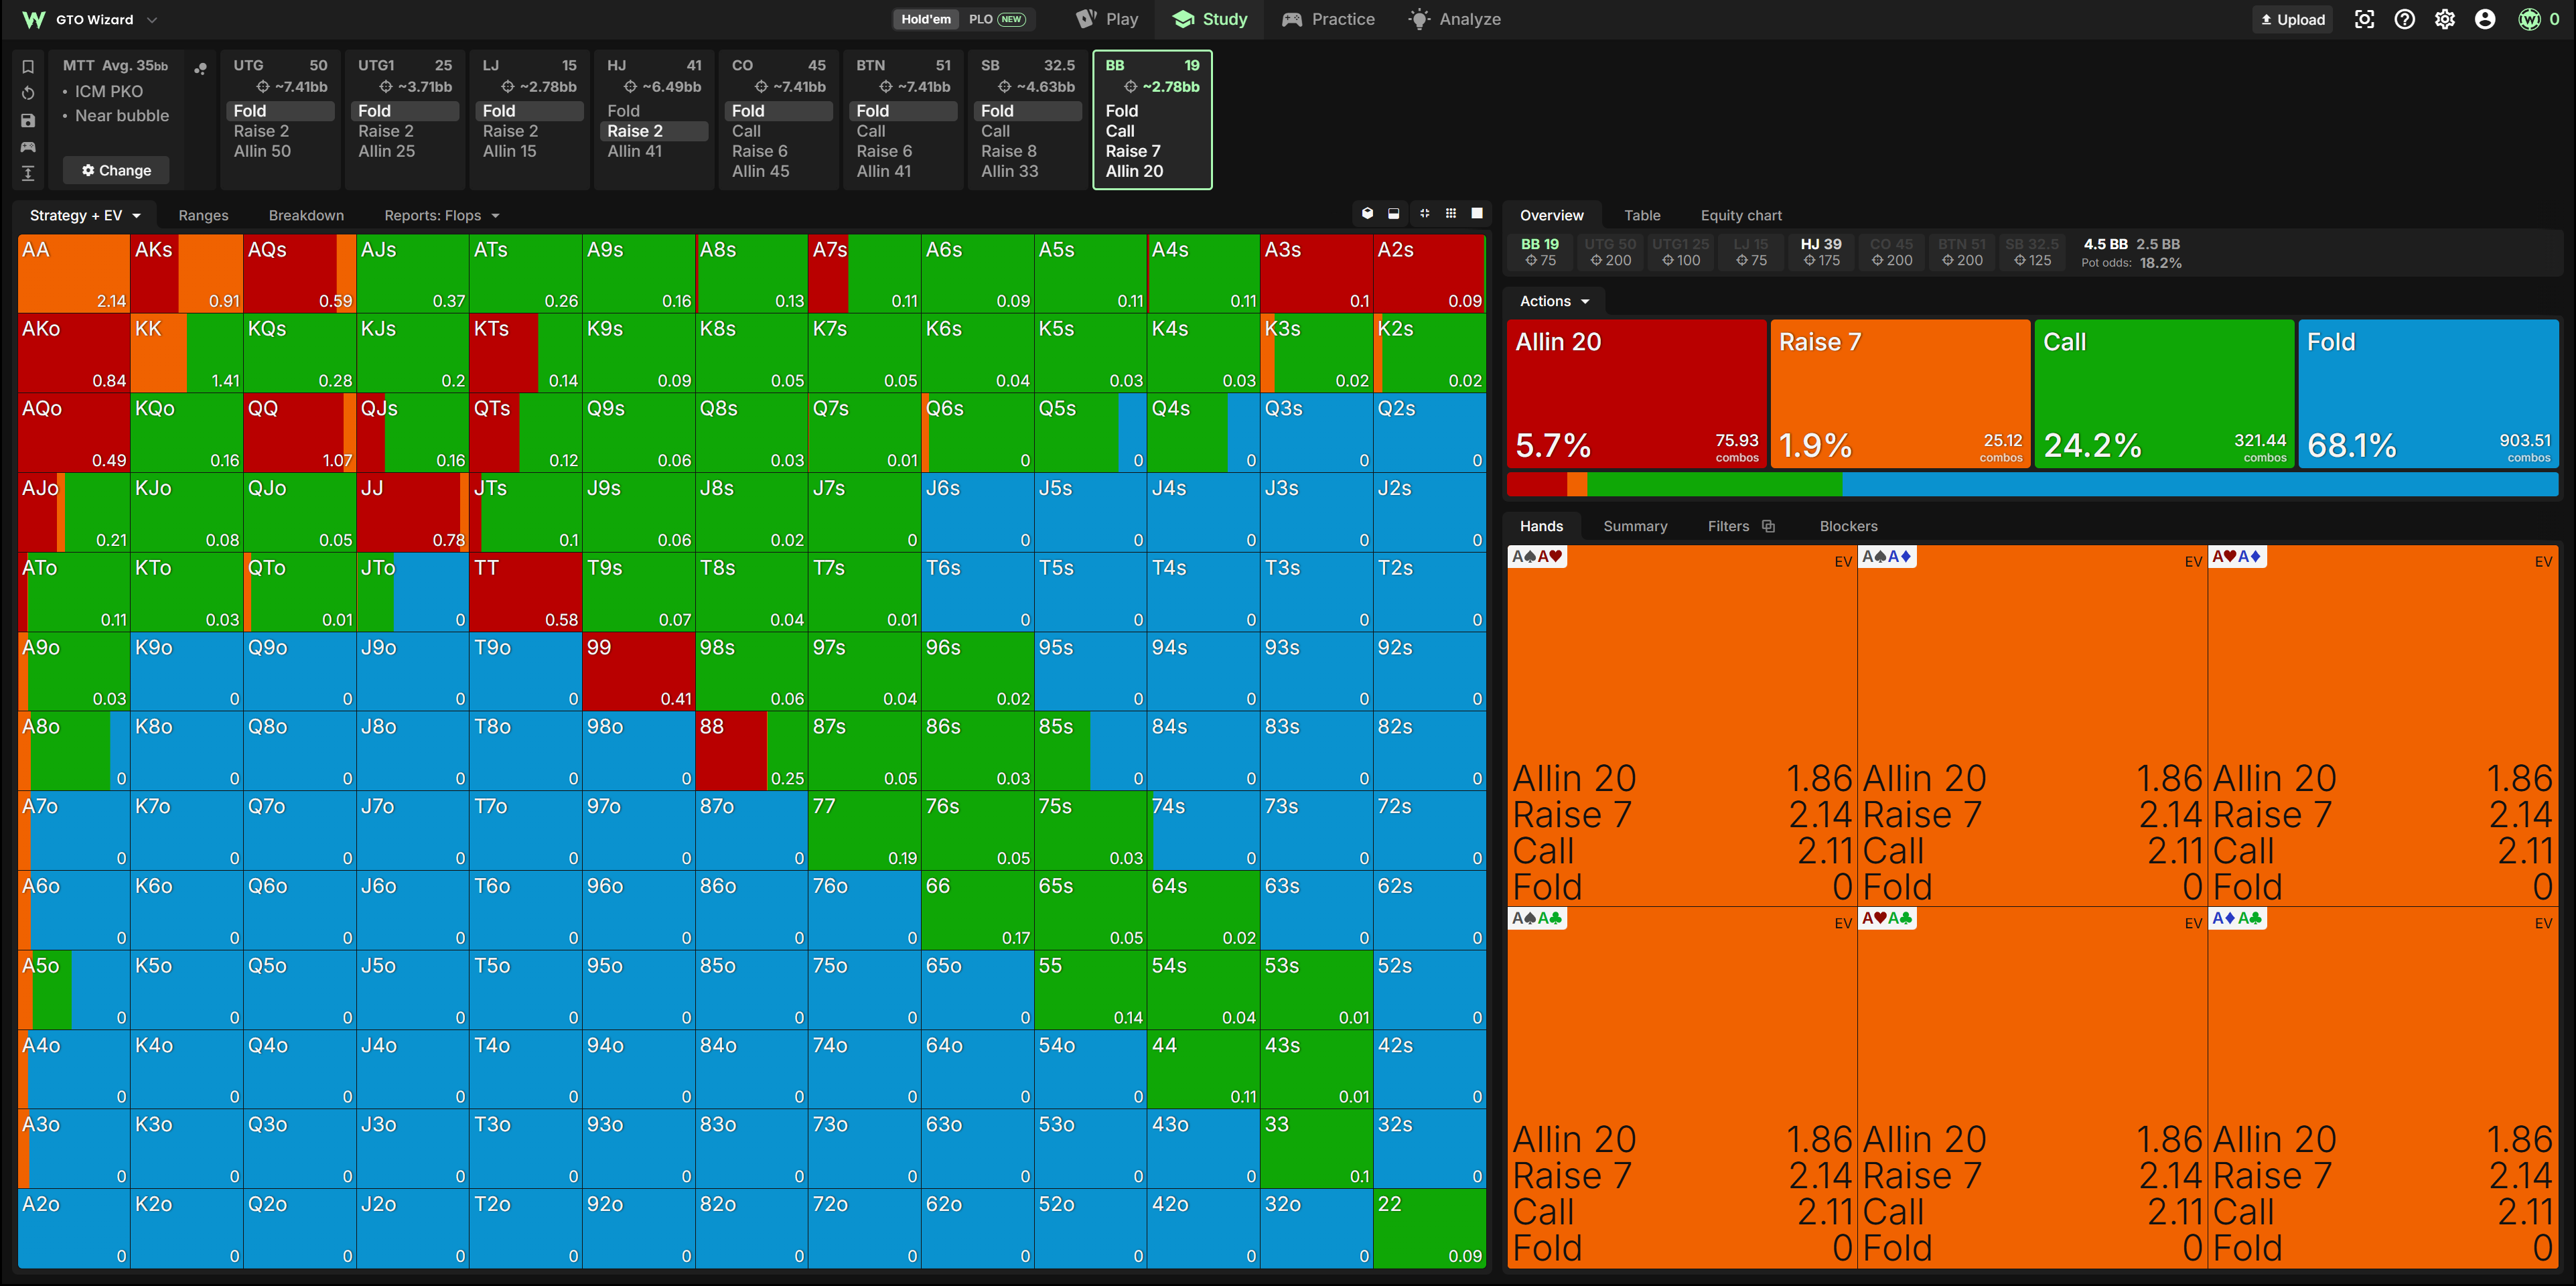Image resolution: width=2576 pixels, height=1286 pixels.
Task: Click the Change settings button
Action: coord(116,170)
